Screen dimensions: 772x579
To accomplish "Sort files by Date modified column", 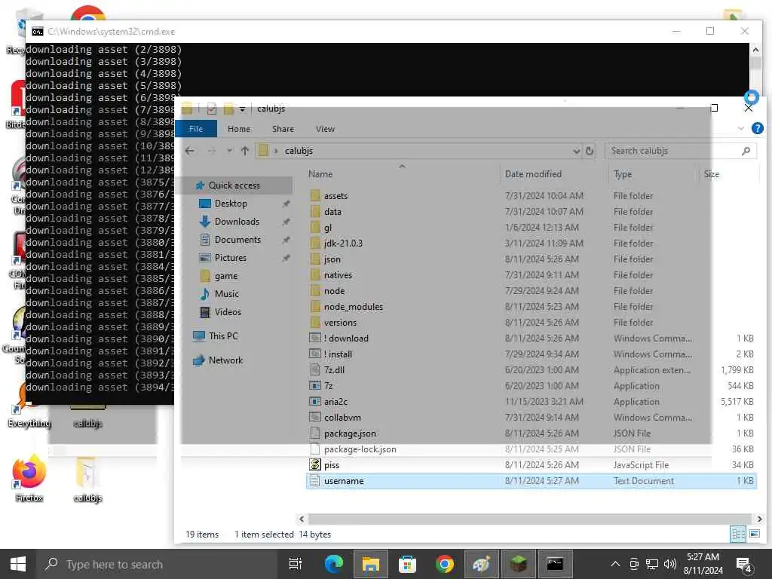I will click(x=533, y=174).
